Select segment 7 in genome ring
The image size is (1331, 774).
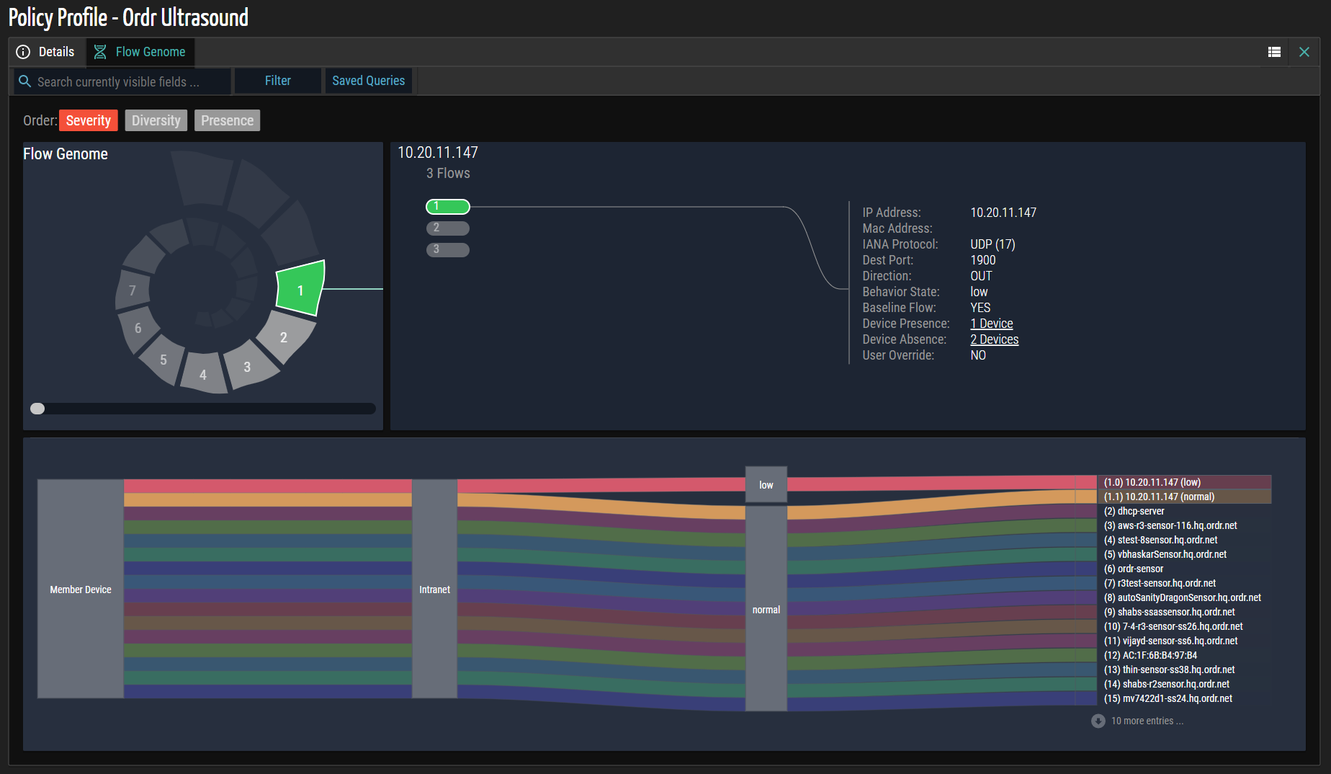pyautogui.click(x=133, y=290)
